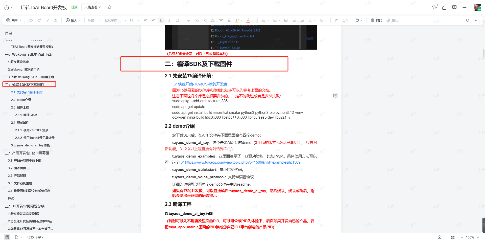This screenshot has width=485, height=241.
Task: Open the 菜单 menu dropdown
Action: click(x=14, y=20)
